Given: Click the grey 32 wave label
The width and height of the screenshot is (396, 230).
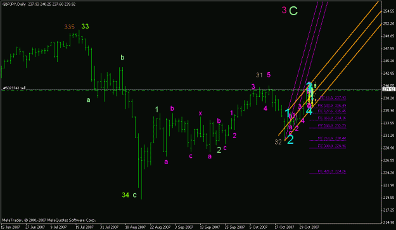Looking at the screenshot, I should pyautogui.click(x=278, y=142).
